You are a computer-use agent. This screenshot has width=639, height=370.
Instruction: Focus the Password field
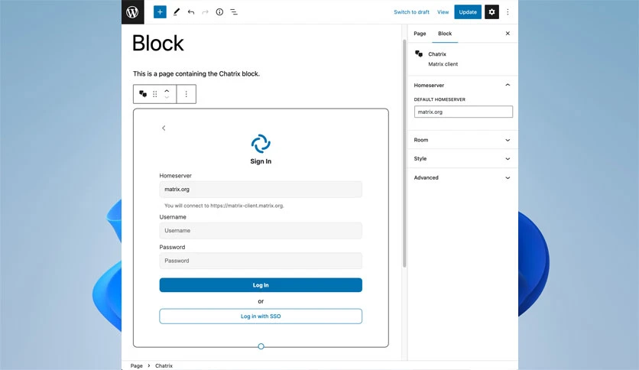[x=261, y=261]
